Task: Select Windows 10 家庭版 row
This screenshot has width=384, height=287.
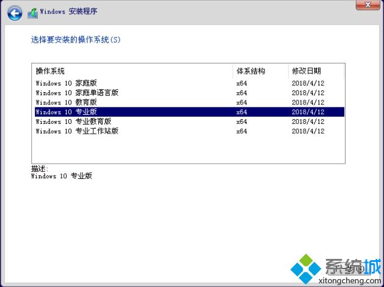Action: pos(189,83)
